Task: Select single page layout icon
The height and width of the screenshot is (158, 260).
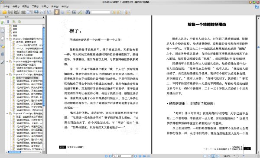Action: [x=205, y=156]
